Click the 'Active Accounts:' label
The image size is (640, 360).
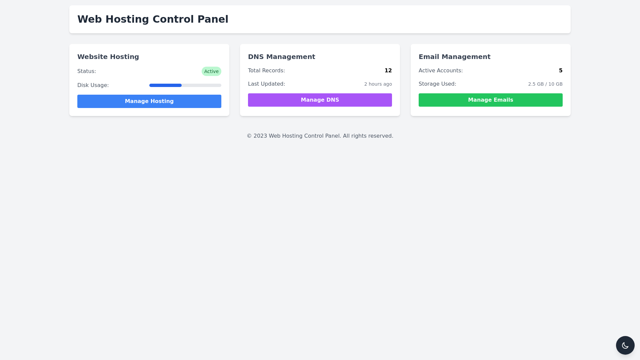(x=441, y=71)
